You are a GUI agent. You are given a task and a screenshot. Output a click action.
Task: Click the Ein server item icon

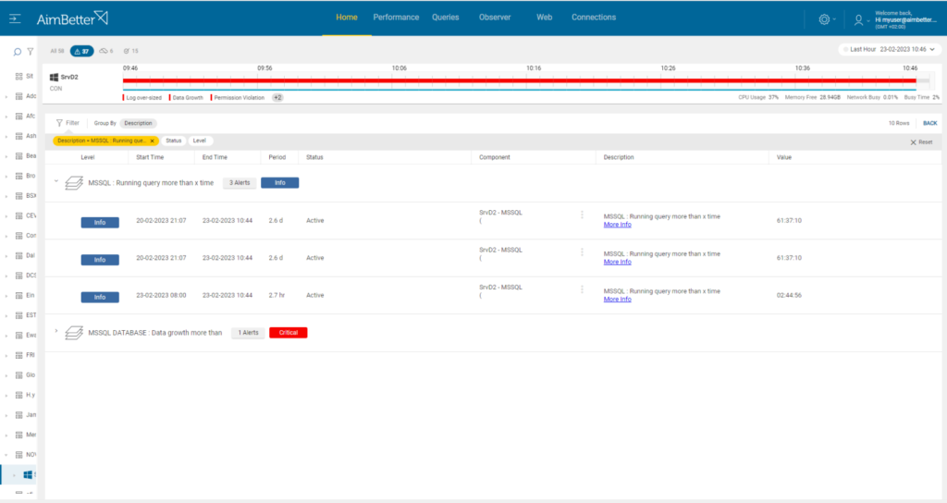tap(18, 296)
